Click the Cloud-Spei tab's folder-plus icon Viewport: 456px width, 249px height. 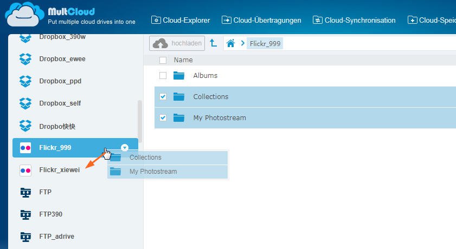[413, 20]
